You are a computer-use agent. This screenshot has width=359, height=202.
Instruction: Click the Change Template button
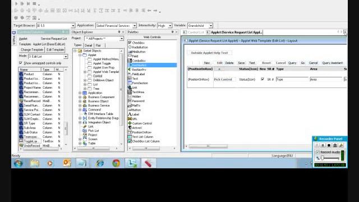(32, 50)
